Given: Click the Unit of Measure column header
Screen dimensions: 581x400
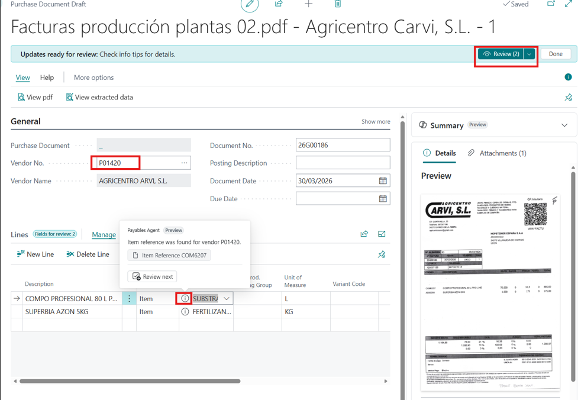Looking at the screenshot, I should pos(295,281).
